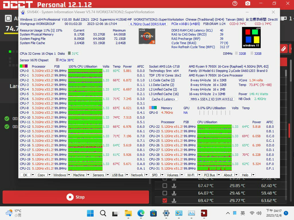Click the CCD-0 74°C reading
The image size is (294, 220).
238,24
